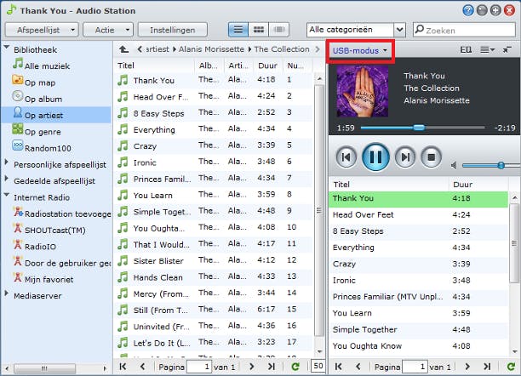
Task: Click the album cover thumbnail
Action: click(362, 91)
